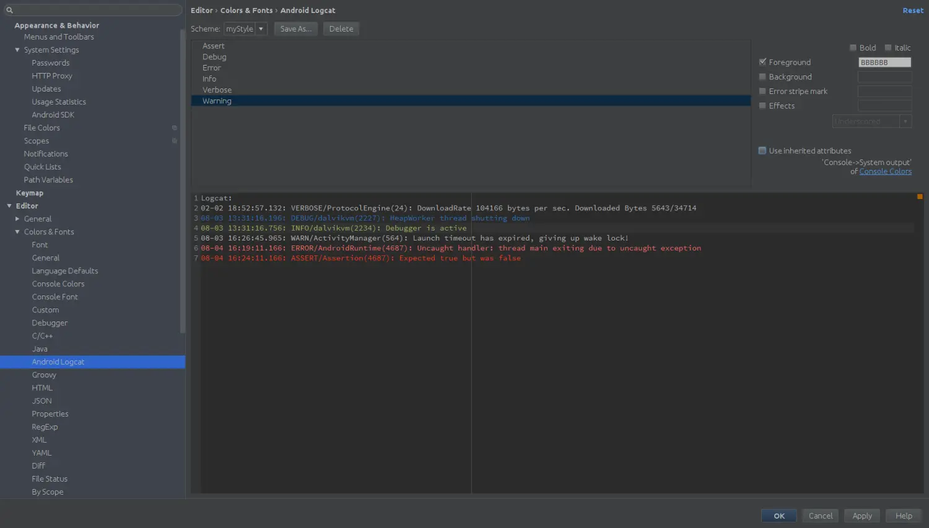Enable the Bold checkbox
929x528 pixels.
(853, 48)
